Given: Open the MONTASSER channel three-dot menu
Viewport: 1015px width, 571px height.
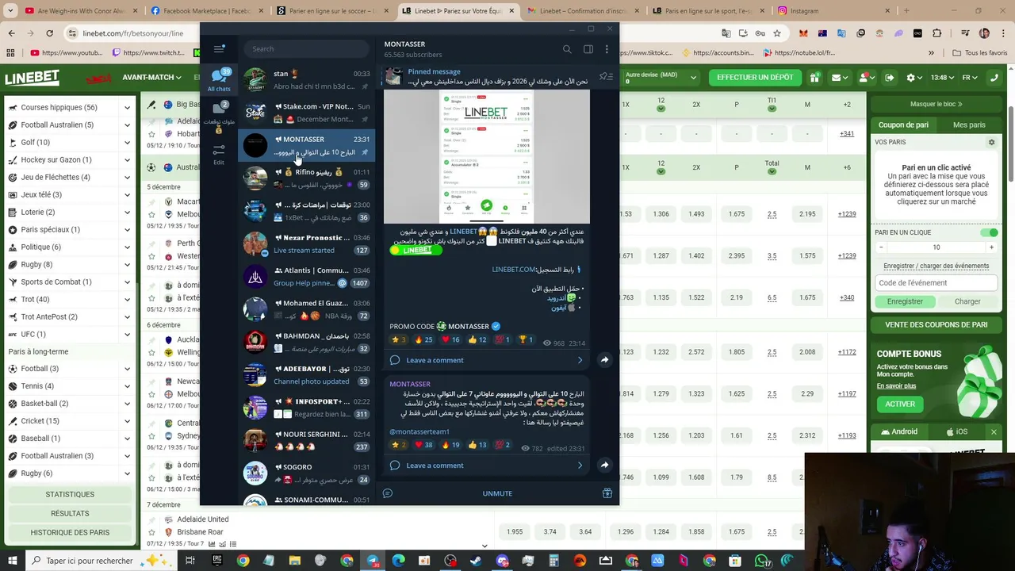Looking at the screenshot, I should coord(607,49).
